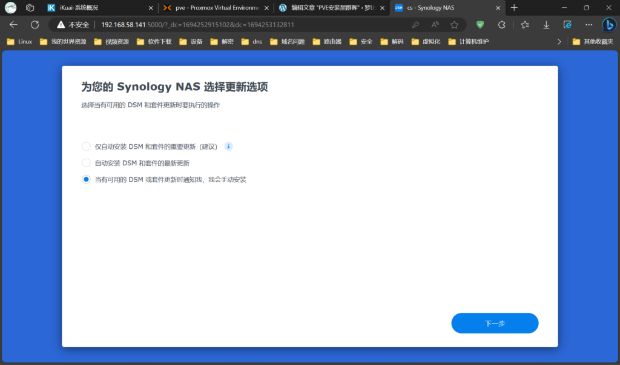Reload the page with the refresh icon
Screen dimensions: 620x365
coord(35,25)
